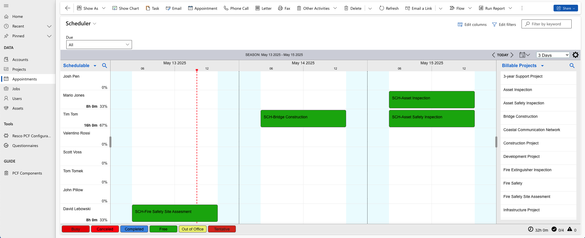585x238 pixels.
Task: Open Assets in sidebar
Action: pos(28,108)
